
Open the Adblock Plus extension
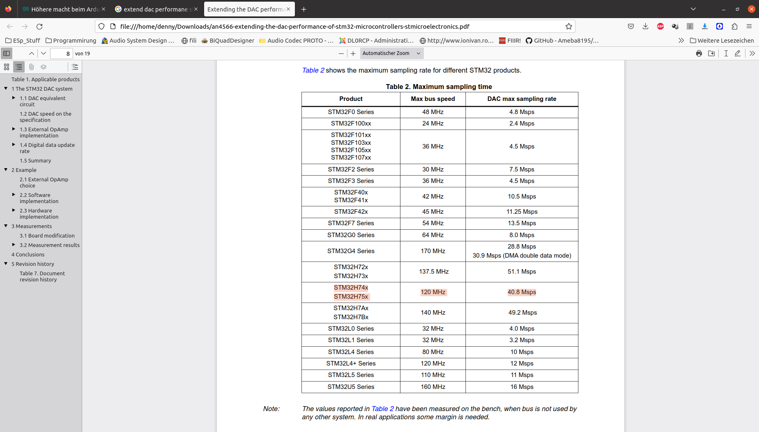tap(660, 26)
